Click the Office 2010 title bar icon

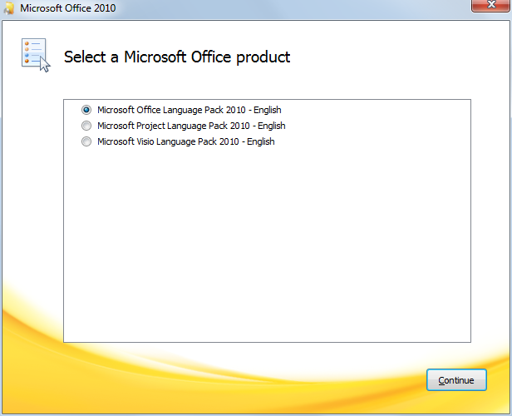[x=9, y=8]
